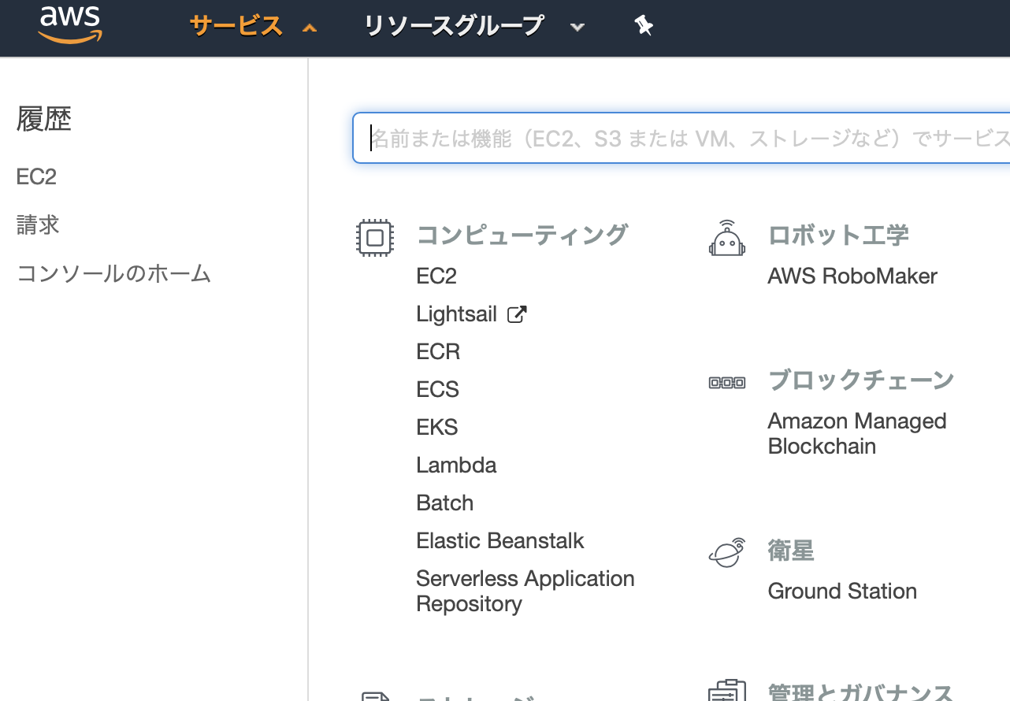Open Elastic Beanstalk
This screenshot has height=701, width=1010.
point(500,541)
